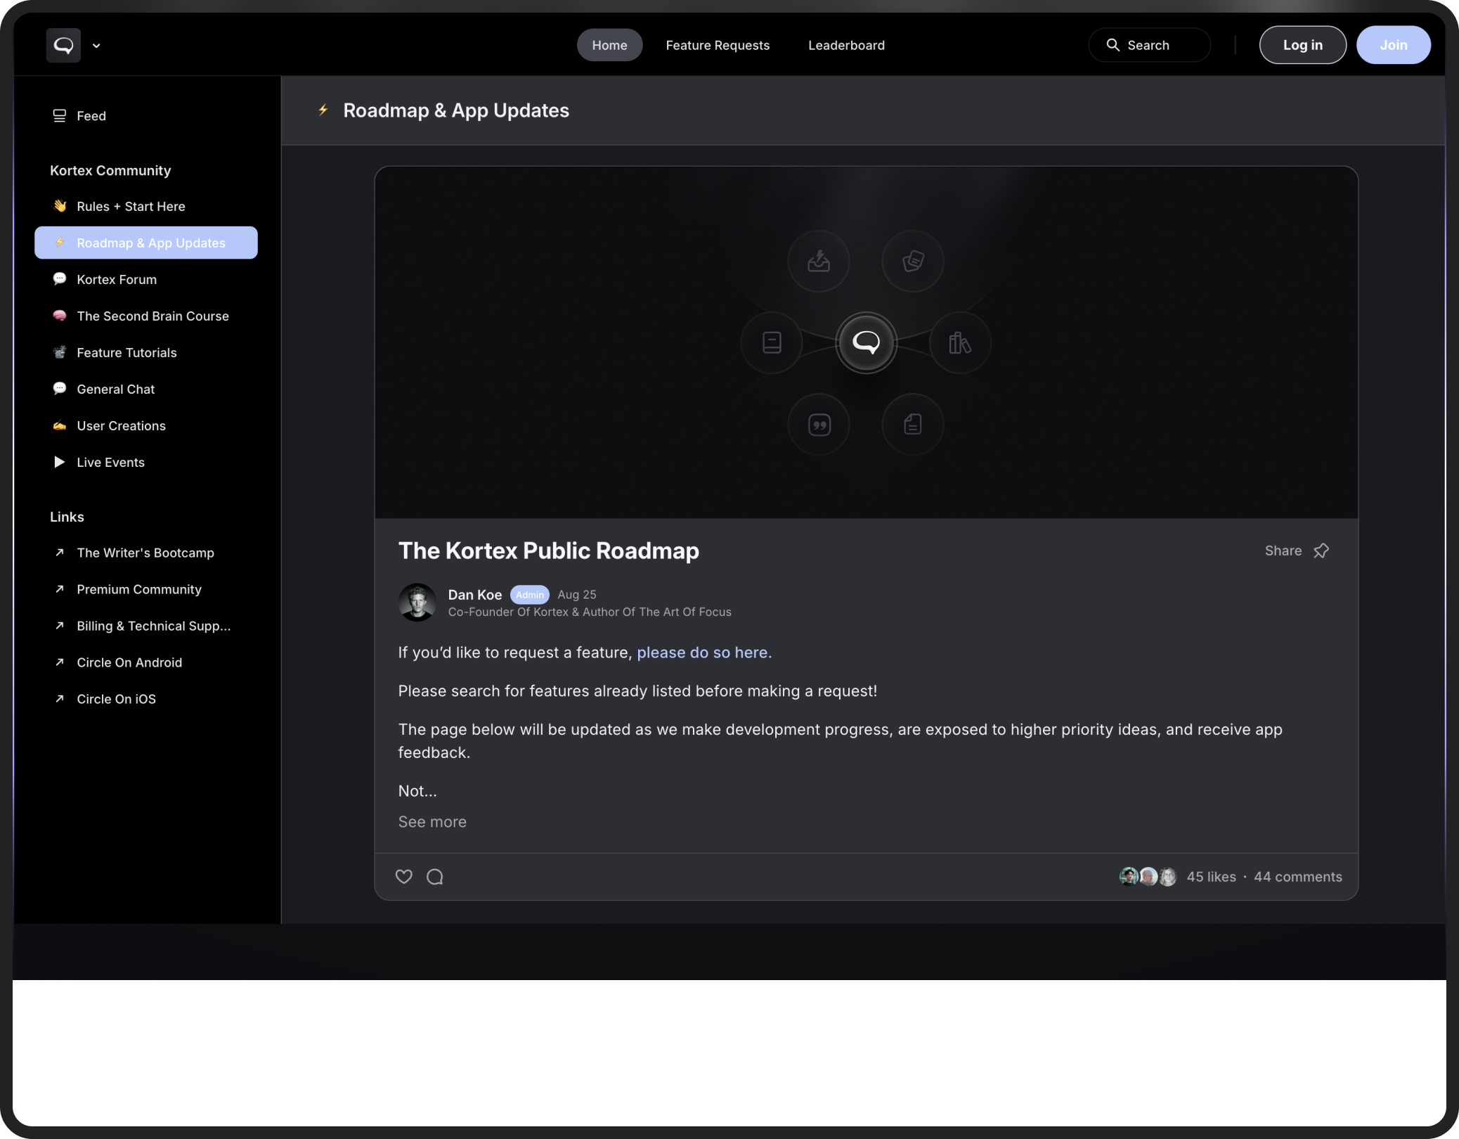Image resolution: width=1459 pixels, height=1139 pixels.
Task: Click the roadmap cover image
Action: 866,342
